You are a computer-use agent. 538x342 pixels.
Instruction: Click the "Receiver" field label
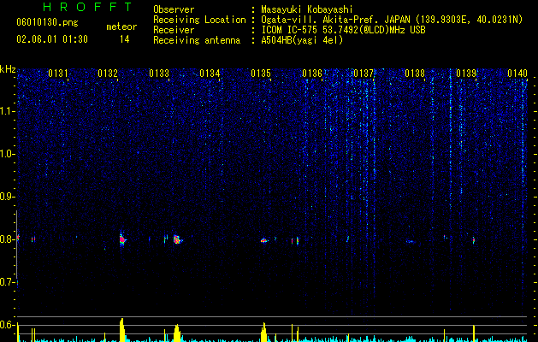174,30
